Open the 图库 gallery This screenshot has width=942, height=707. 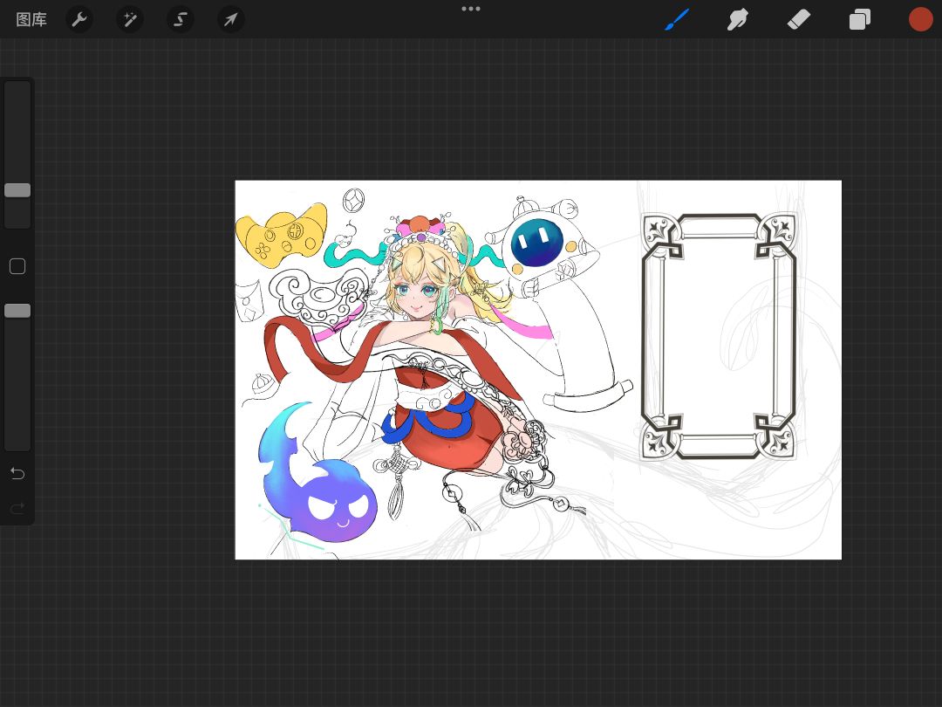pos(31,19)
